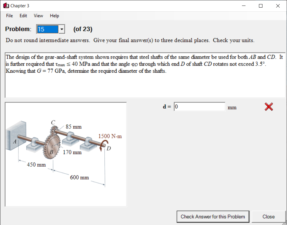The width and height of the screenshot is (287, 225).
Task: Click the gear-and-shaft figure panel
Action: coord(66,154)
